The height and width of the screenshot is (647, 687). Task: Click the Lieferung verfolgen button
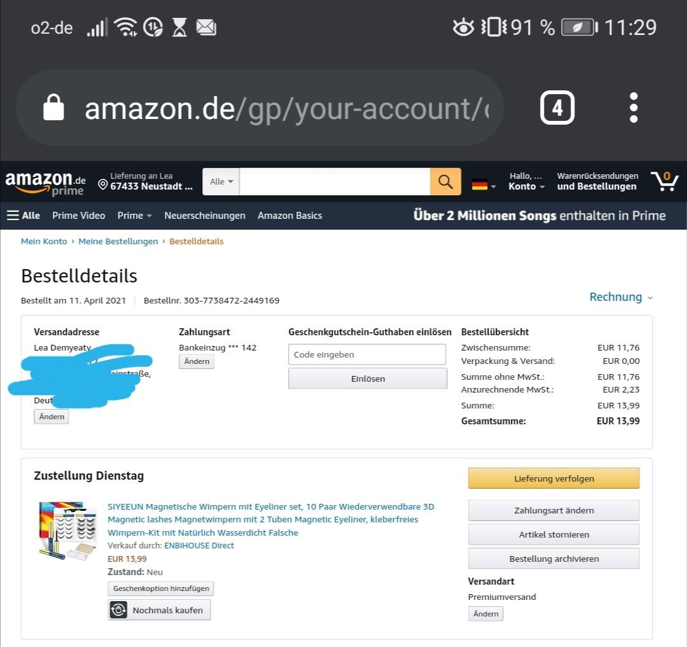(x=553, y=478)
